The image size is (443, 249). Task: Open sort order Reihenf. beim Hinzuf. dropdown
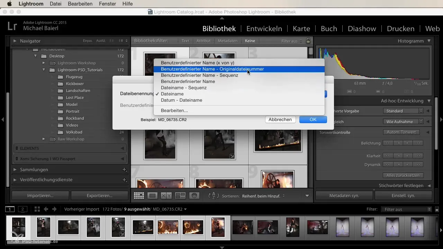(x=263, y=196)
